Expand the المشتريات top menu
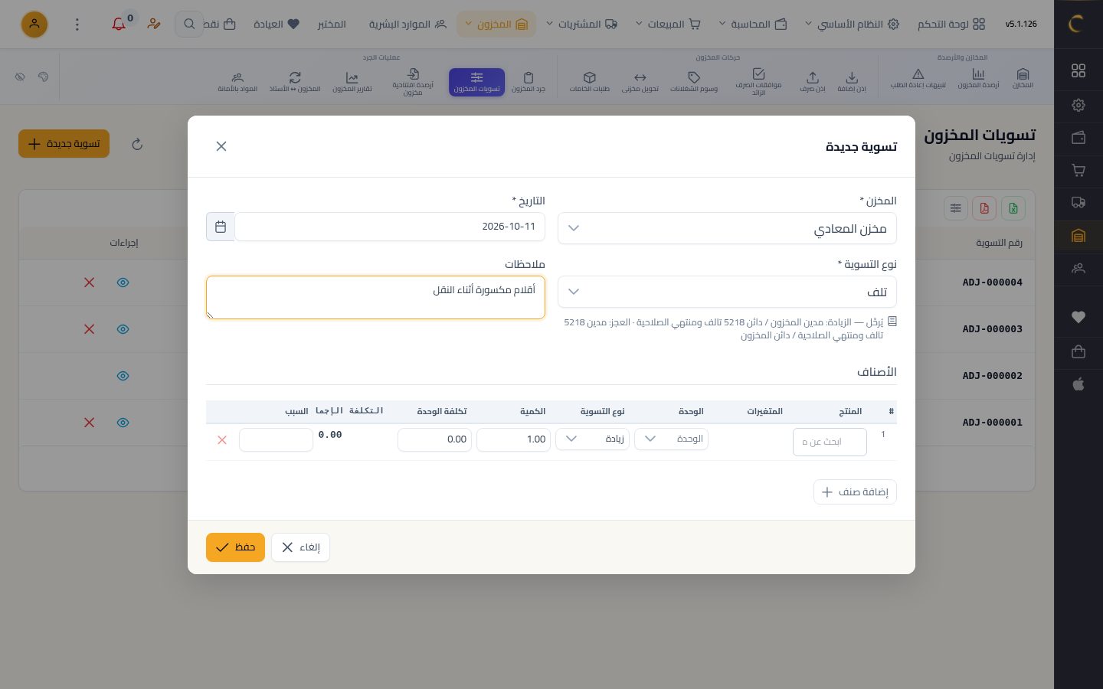1103x689 pixels. (x=581, y=24)
